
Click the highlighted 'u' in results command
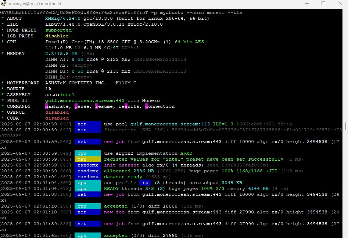[126, 106]
